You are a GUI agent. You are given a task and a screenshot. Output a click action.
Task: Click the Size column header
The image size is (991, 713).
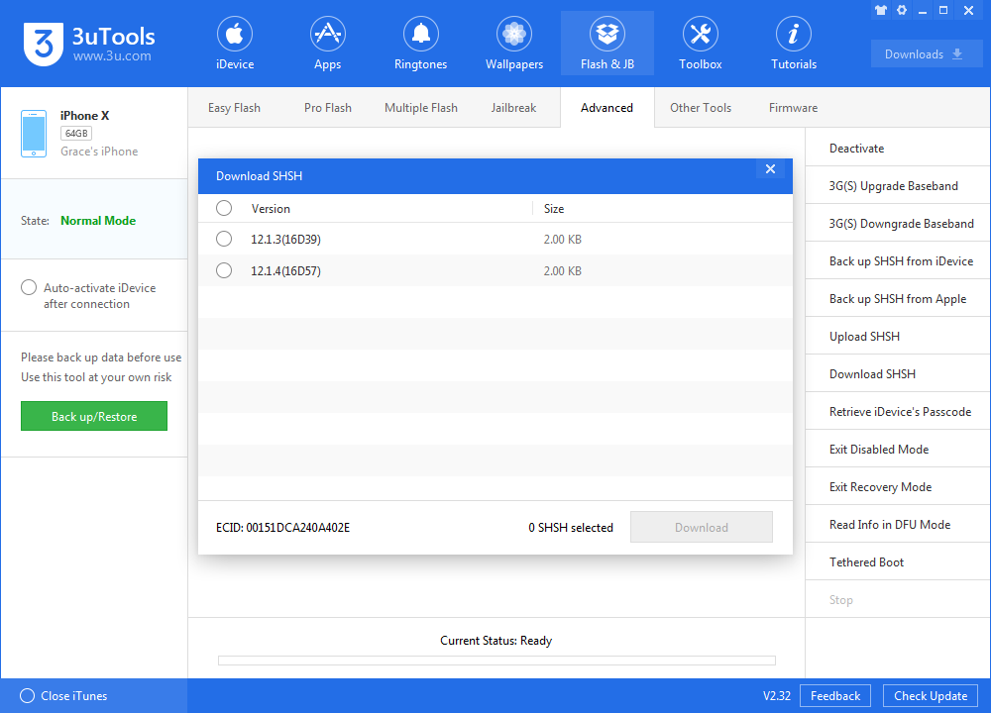(x=554, y=208)
